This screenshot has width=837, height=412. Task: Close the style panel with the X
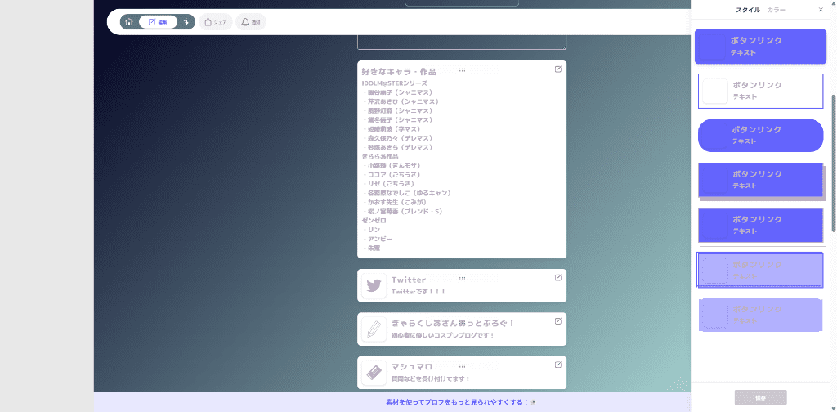click(821, 10)
